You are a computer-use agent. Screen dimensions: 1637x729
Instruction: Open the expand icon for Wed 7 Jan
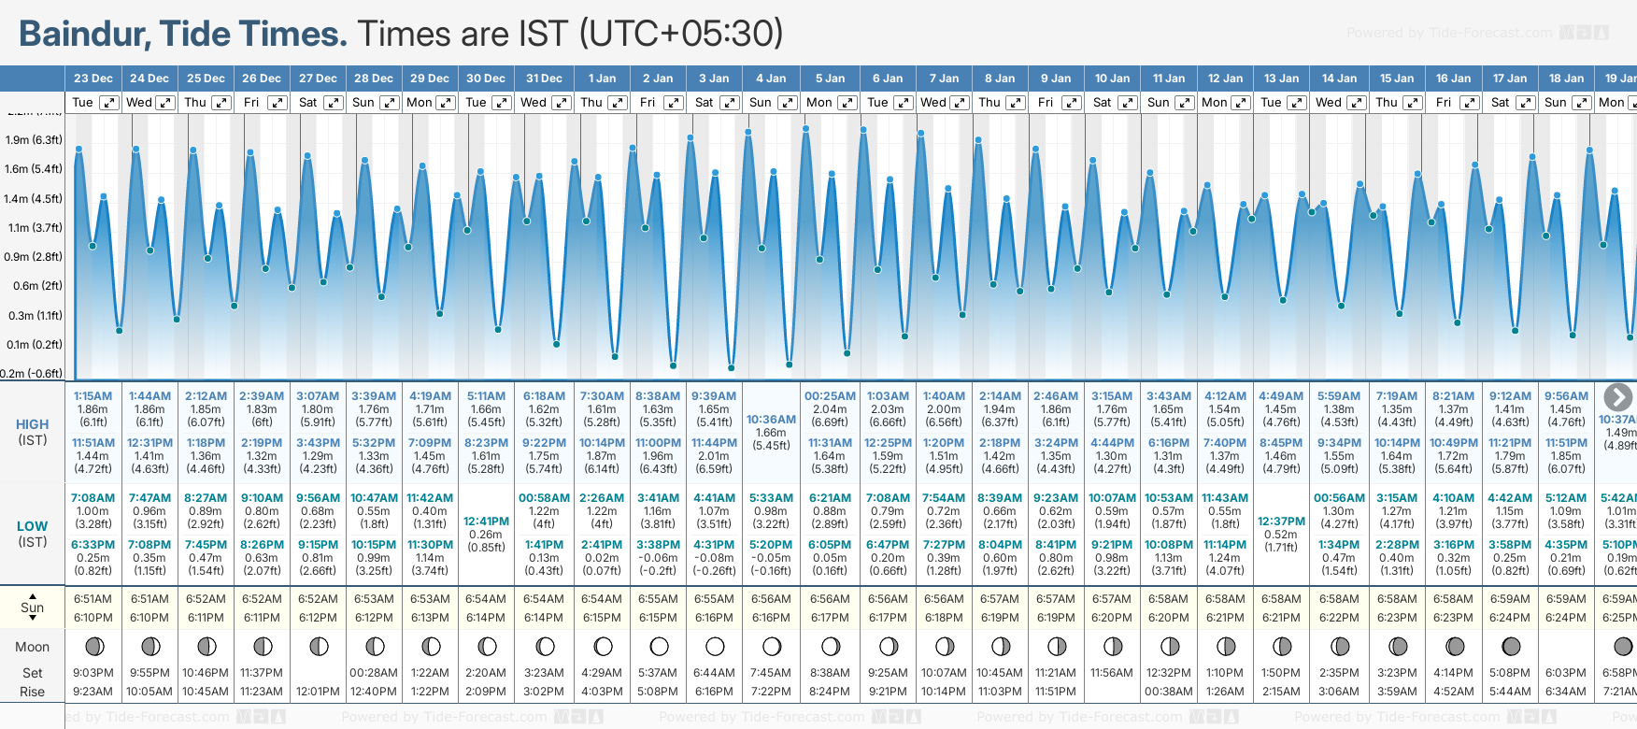coord(960,103)
